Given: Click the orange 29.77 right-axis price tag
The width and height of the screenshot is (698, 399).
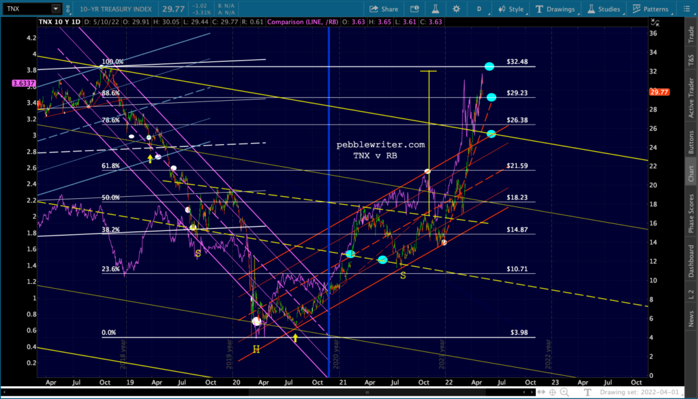Looking at the screenshot, I should tap(659, 92).
